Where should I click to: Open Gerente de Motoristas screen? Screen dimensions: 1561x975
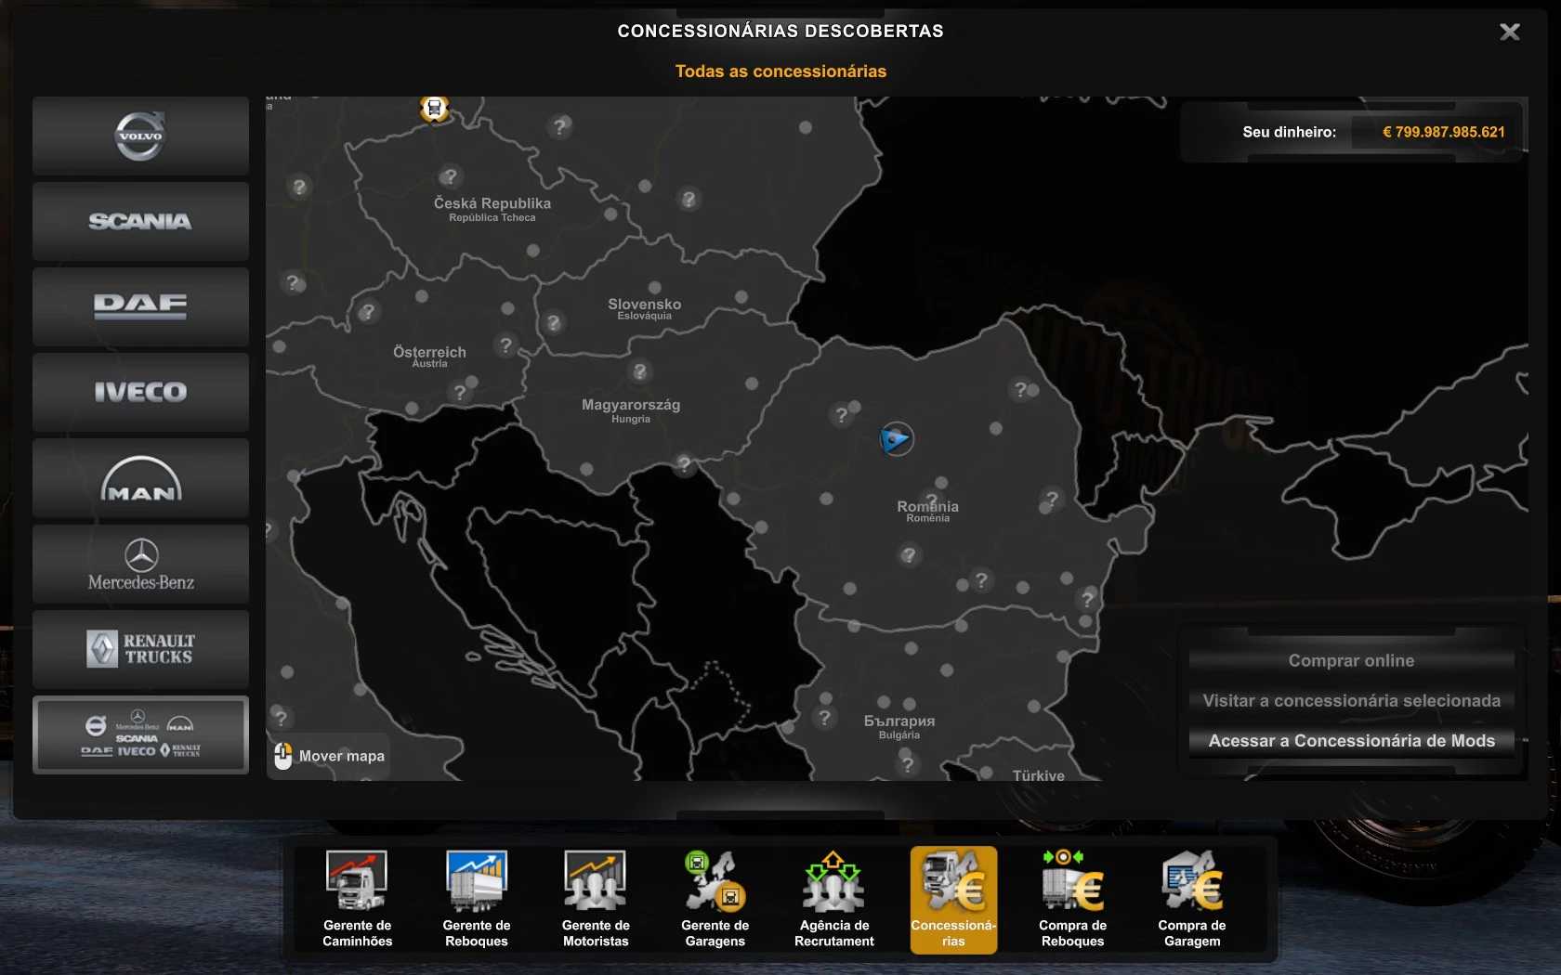596,899
